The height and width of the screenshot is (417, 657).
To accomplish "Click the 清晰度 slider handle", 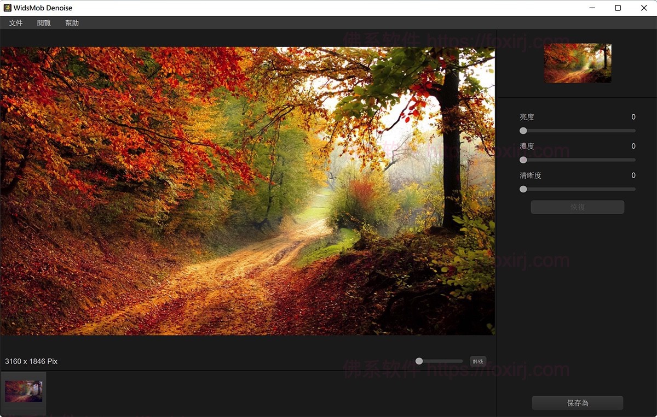I will [x=523, y=189].
